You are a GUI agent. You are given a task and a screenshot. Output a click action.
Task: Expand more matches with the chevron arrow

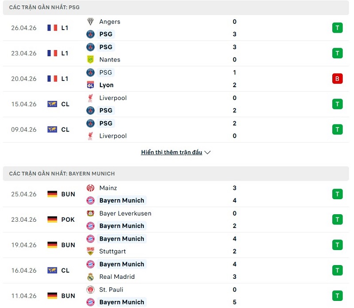pyautogui.click(x=207, y=152)
